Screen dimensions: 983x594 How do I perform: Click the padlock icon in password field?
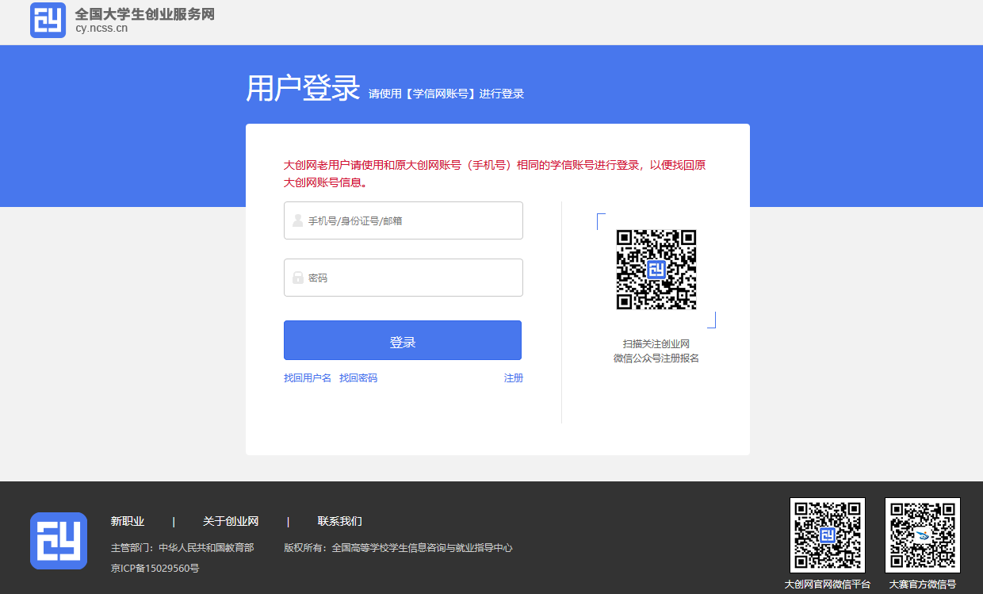tap(297, 278)
